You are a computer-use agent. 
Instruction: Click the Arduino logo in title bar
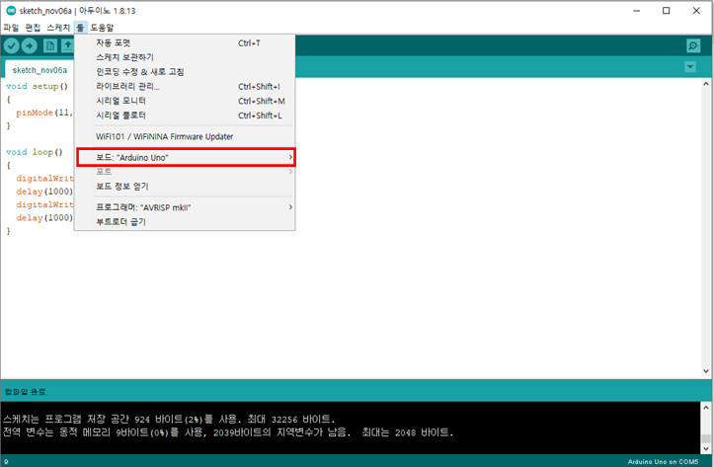(11, 11)
